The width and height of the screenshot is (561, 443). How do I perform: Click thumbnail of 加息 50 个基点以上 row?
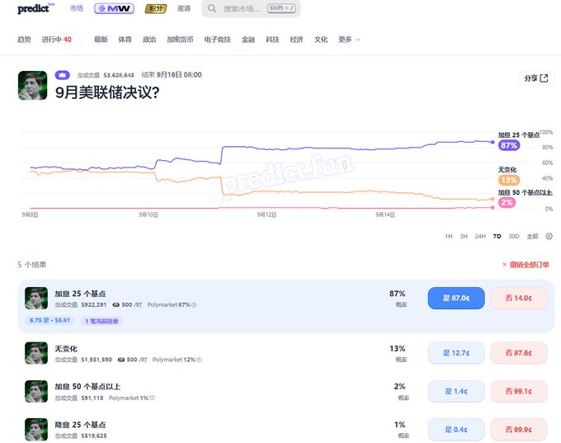[36, 391]
